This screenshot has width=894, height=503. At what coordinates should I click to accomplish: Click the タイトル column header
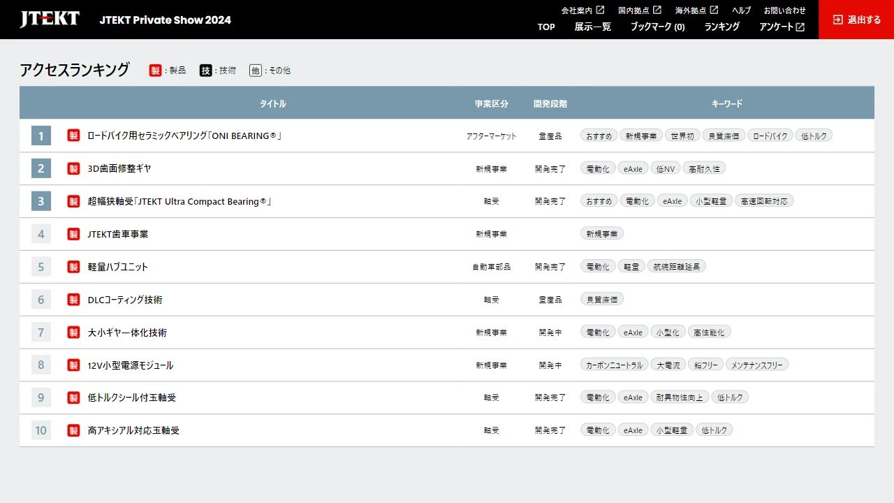tap(272, 103)
